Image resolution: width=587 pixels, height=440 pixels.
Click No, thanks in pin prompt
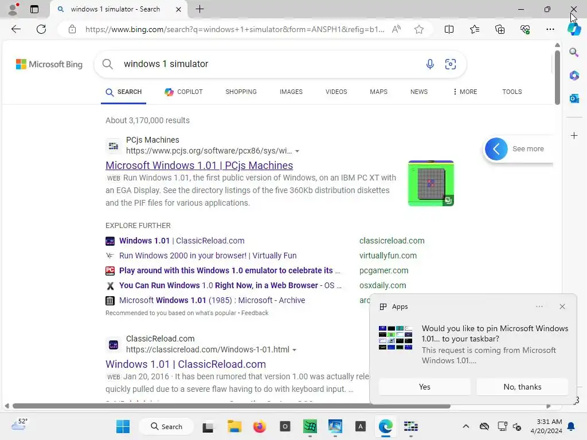click(x=522, y=387)
